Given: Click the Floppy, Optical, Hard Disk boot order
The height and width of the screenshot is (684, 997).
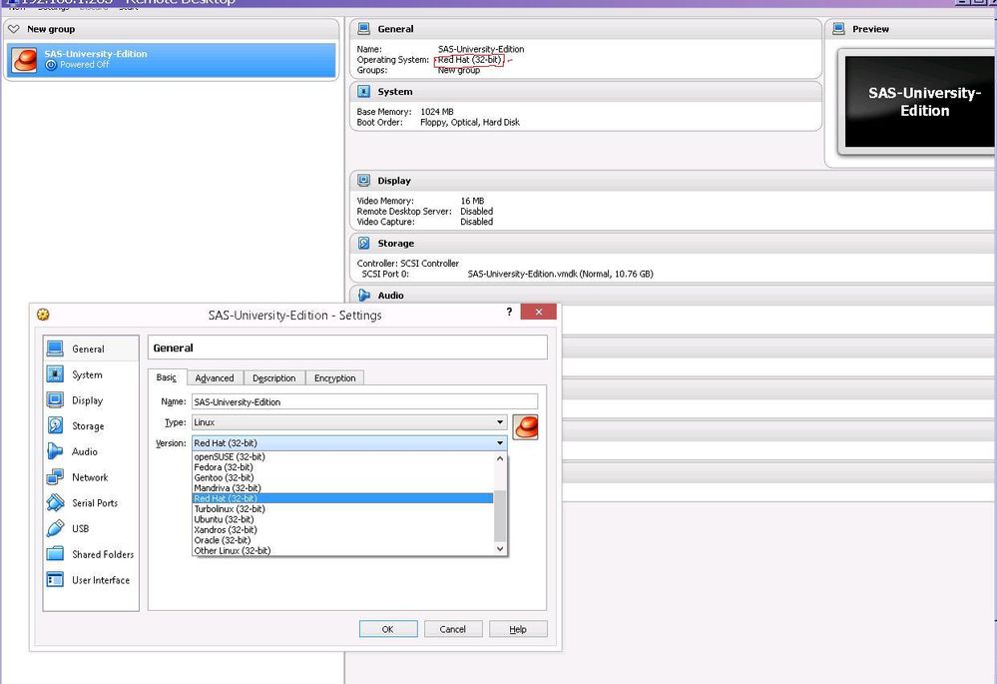Looking at the screenshot, I should [470, 122].
